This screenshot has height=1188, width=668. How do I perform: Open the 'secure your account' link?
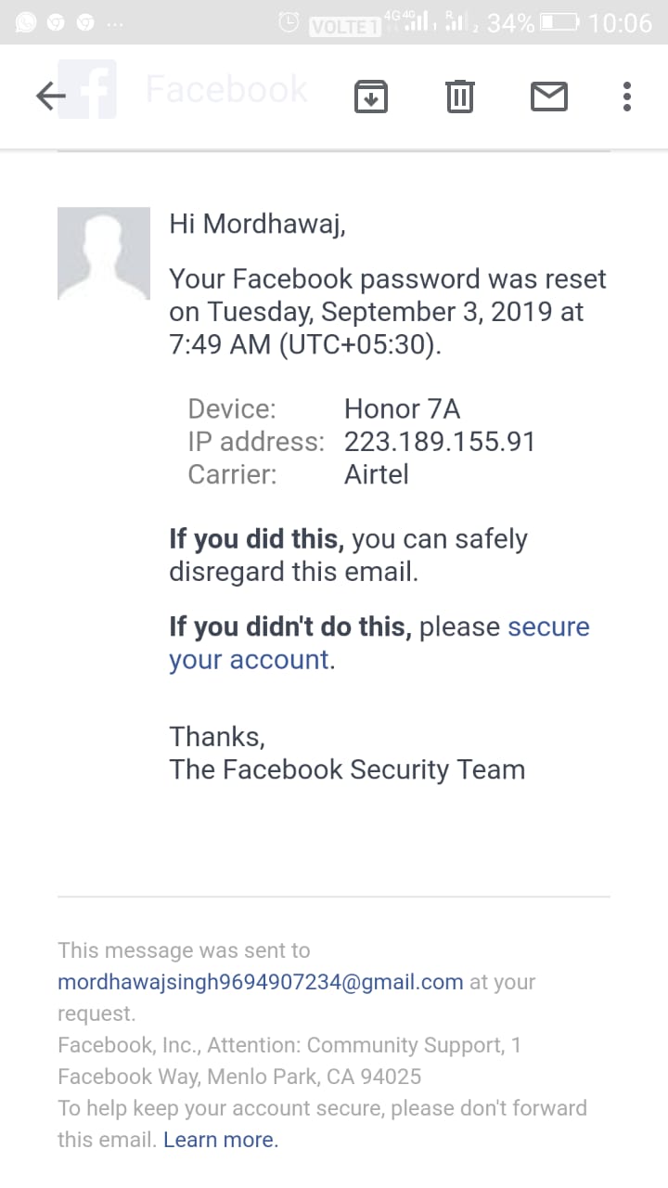tap(379, 643)
